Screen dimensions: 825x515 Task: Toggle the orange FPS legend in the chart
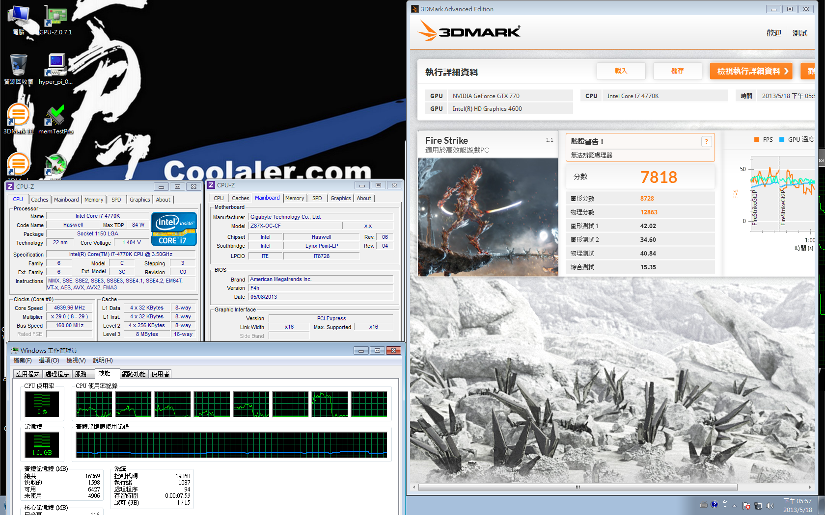tap(764, 140)
